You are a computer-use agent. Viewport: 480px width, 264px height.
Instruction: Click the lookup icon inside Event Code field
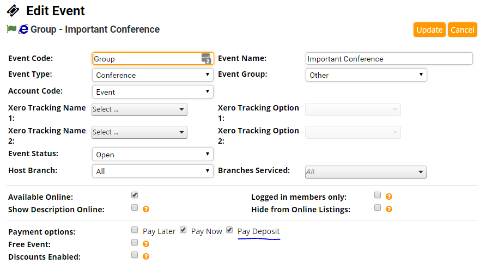206,59
